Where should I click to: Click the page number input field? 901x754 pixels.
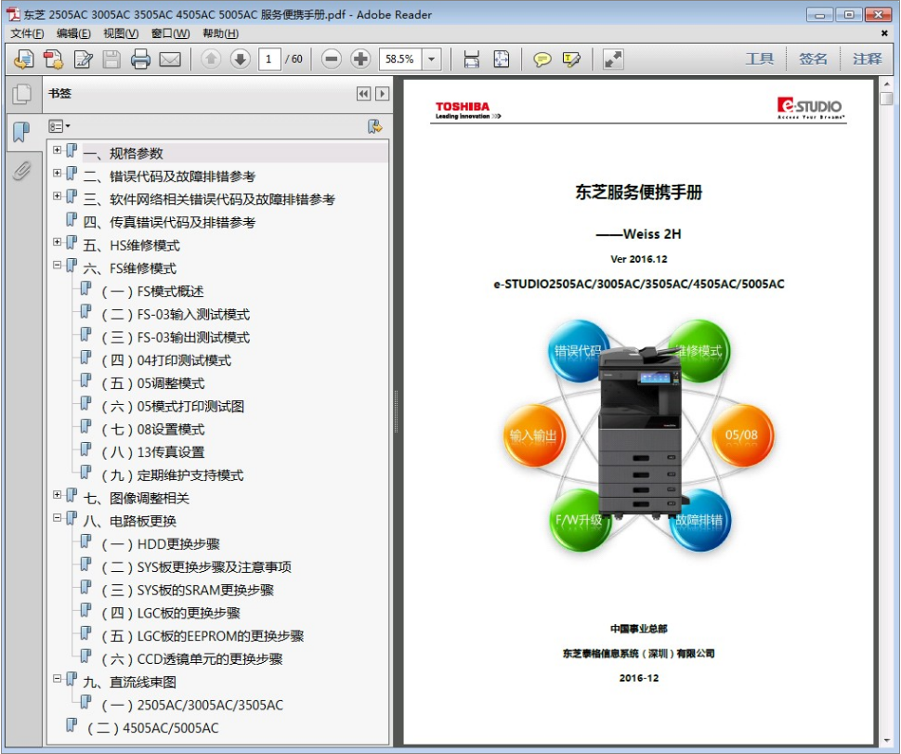[269, 59]
